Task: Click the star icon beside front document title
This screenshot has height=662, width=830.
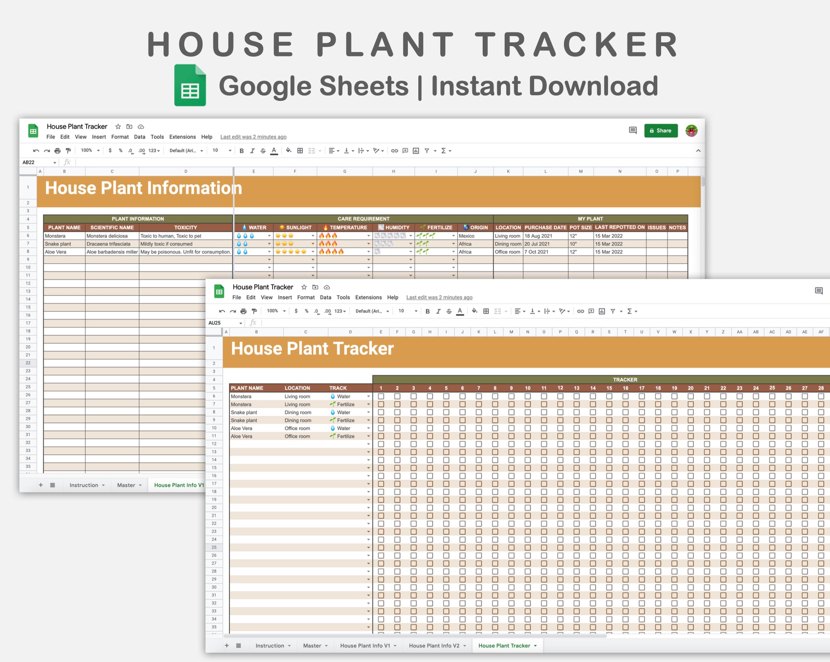Action: click(304, 287)
